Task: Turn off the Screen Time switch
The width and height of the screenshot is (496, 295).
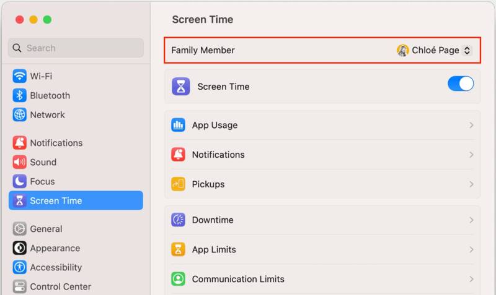Action: pos(460,84)
